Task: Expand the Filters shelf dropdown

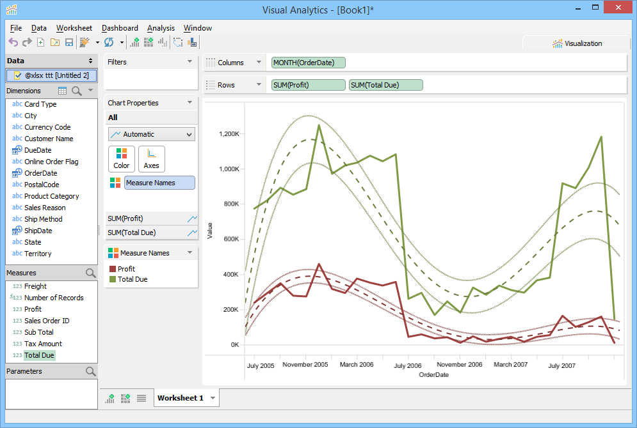Action: coord(189,61)
